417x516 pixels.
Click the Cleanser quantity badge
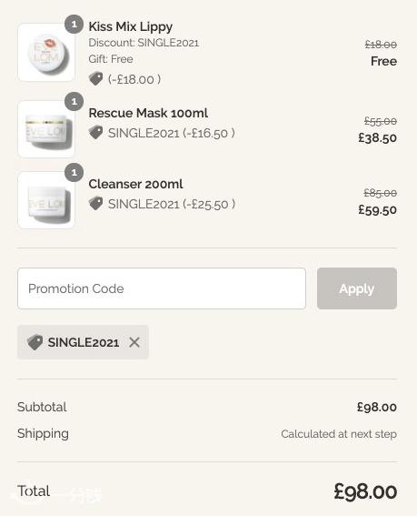point(74,172)
